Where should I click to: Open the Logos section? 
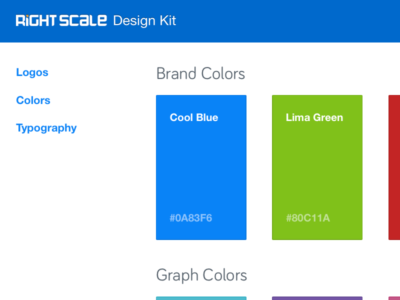point(32,72)
